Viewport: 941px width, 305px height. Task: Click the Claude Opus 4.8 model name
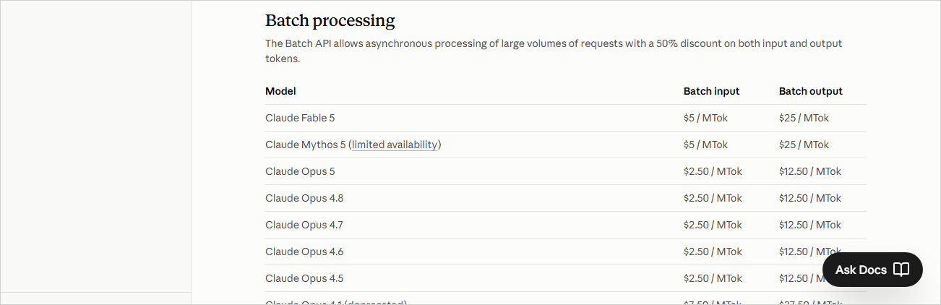[x=304, y=198]
